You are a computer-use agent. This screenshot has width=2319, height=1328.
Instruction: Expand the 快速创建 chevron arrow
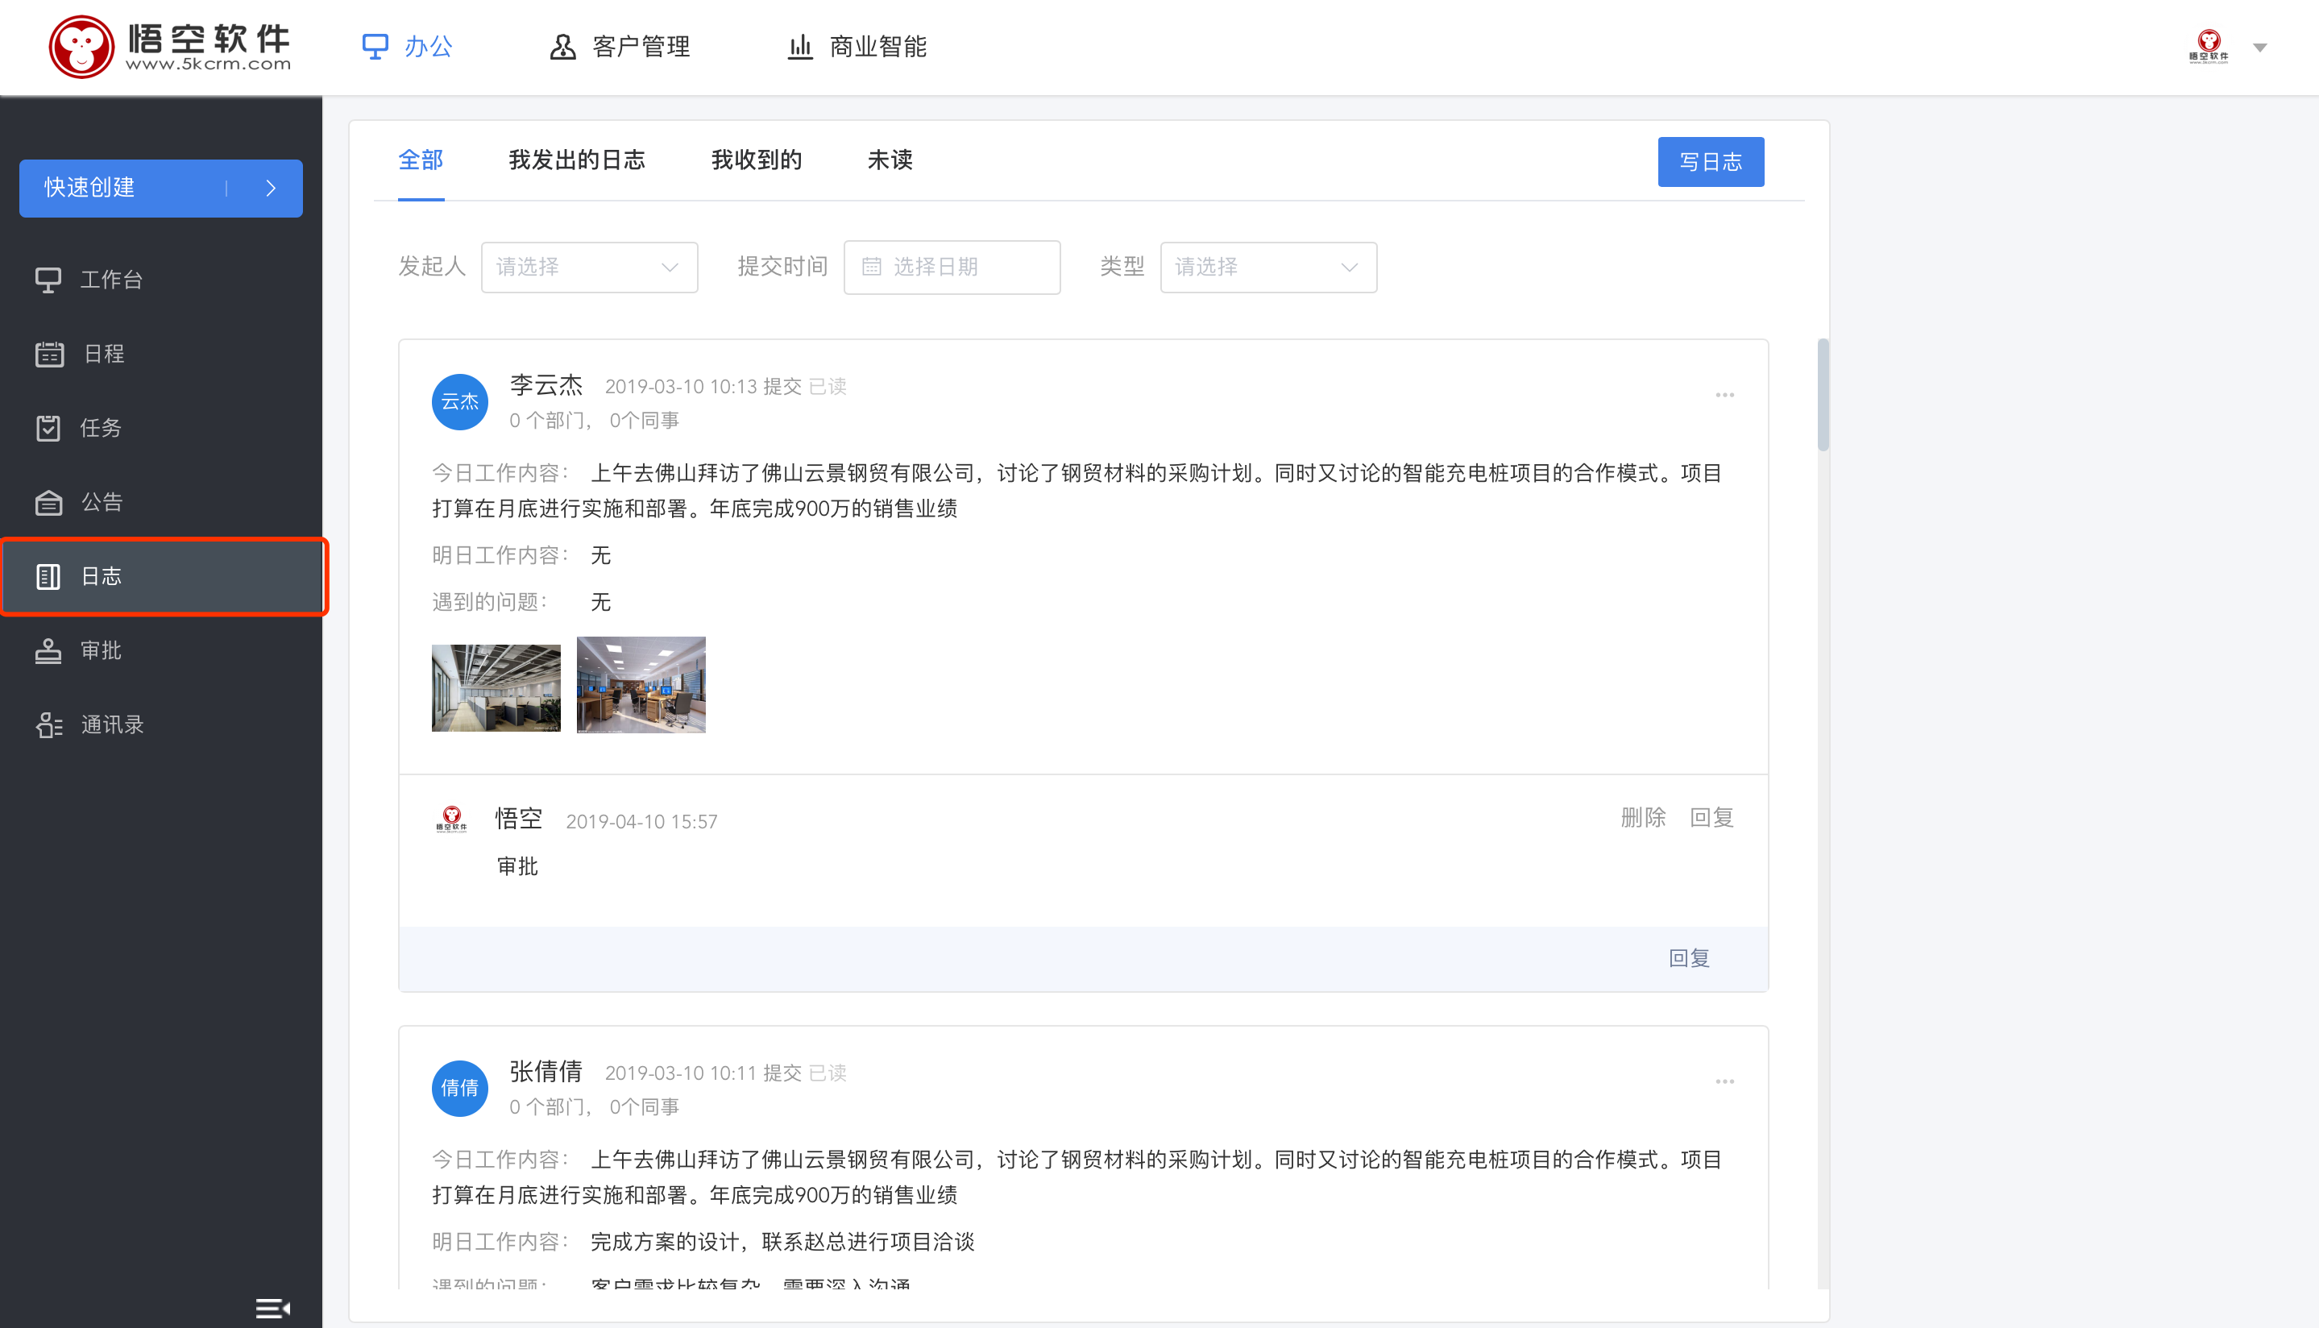tap(271, 188)
